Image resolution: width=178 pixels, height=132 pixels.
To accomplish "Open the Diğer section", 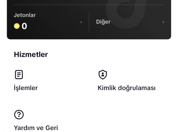I will click(130, 22).
